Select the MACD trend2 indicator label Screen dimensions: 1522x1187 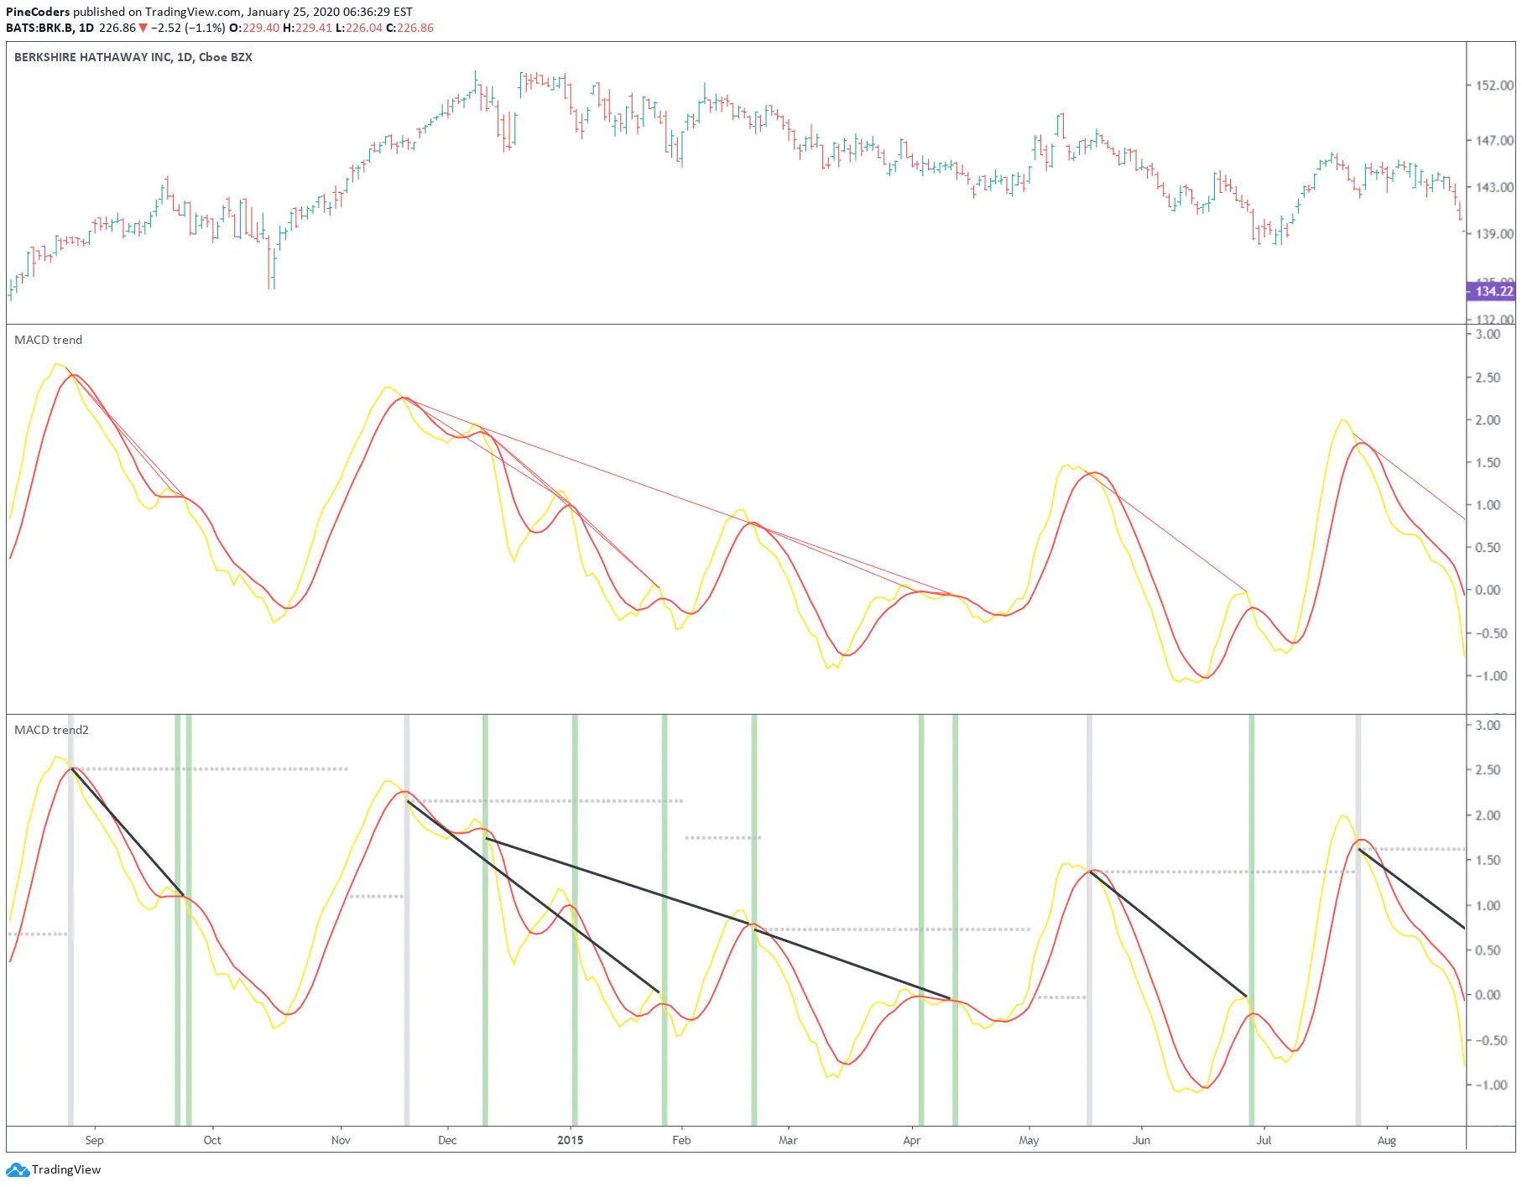(x=51, y=730)
